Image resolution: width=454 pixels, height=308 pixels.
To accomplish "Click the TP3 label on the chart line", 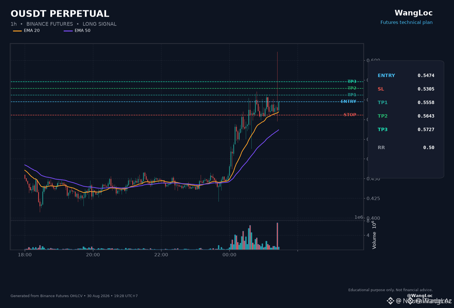I will click(352, 81).
